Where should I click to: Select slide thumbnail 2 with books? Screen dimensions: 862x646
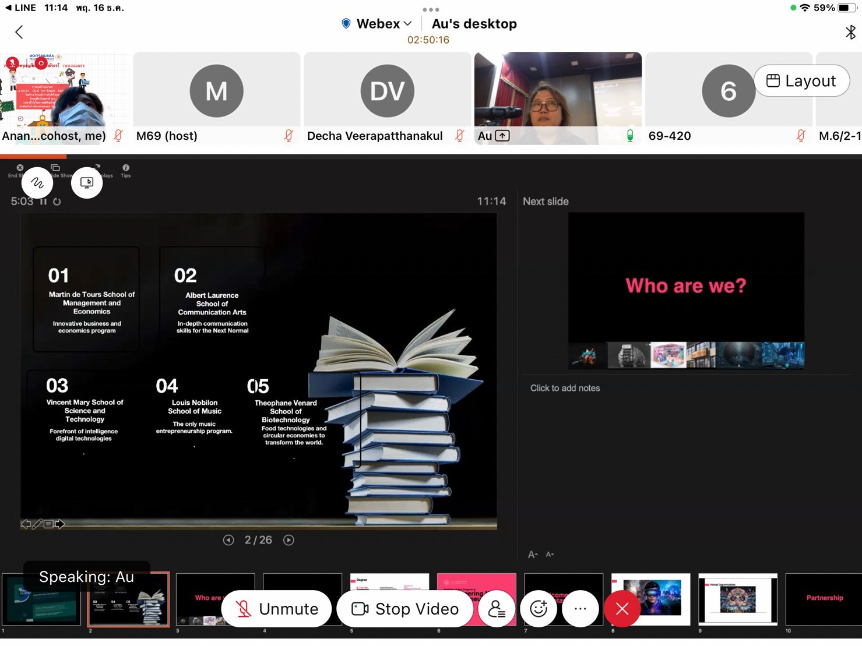tap(129, 599)
